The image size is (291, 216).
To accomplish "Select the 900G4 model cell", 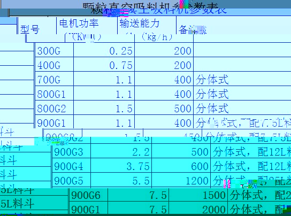I will pyautogui.click(x=72, y=166).
